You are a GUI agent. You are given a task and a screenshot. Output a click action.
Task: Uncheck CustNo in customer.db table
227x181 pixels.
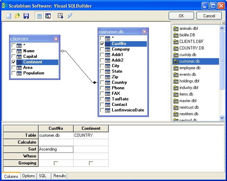[102, 44]
